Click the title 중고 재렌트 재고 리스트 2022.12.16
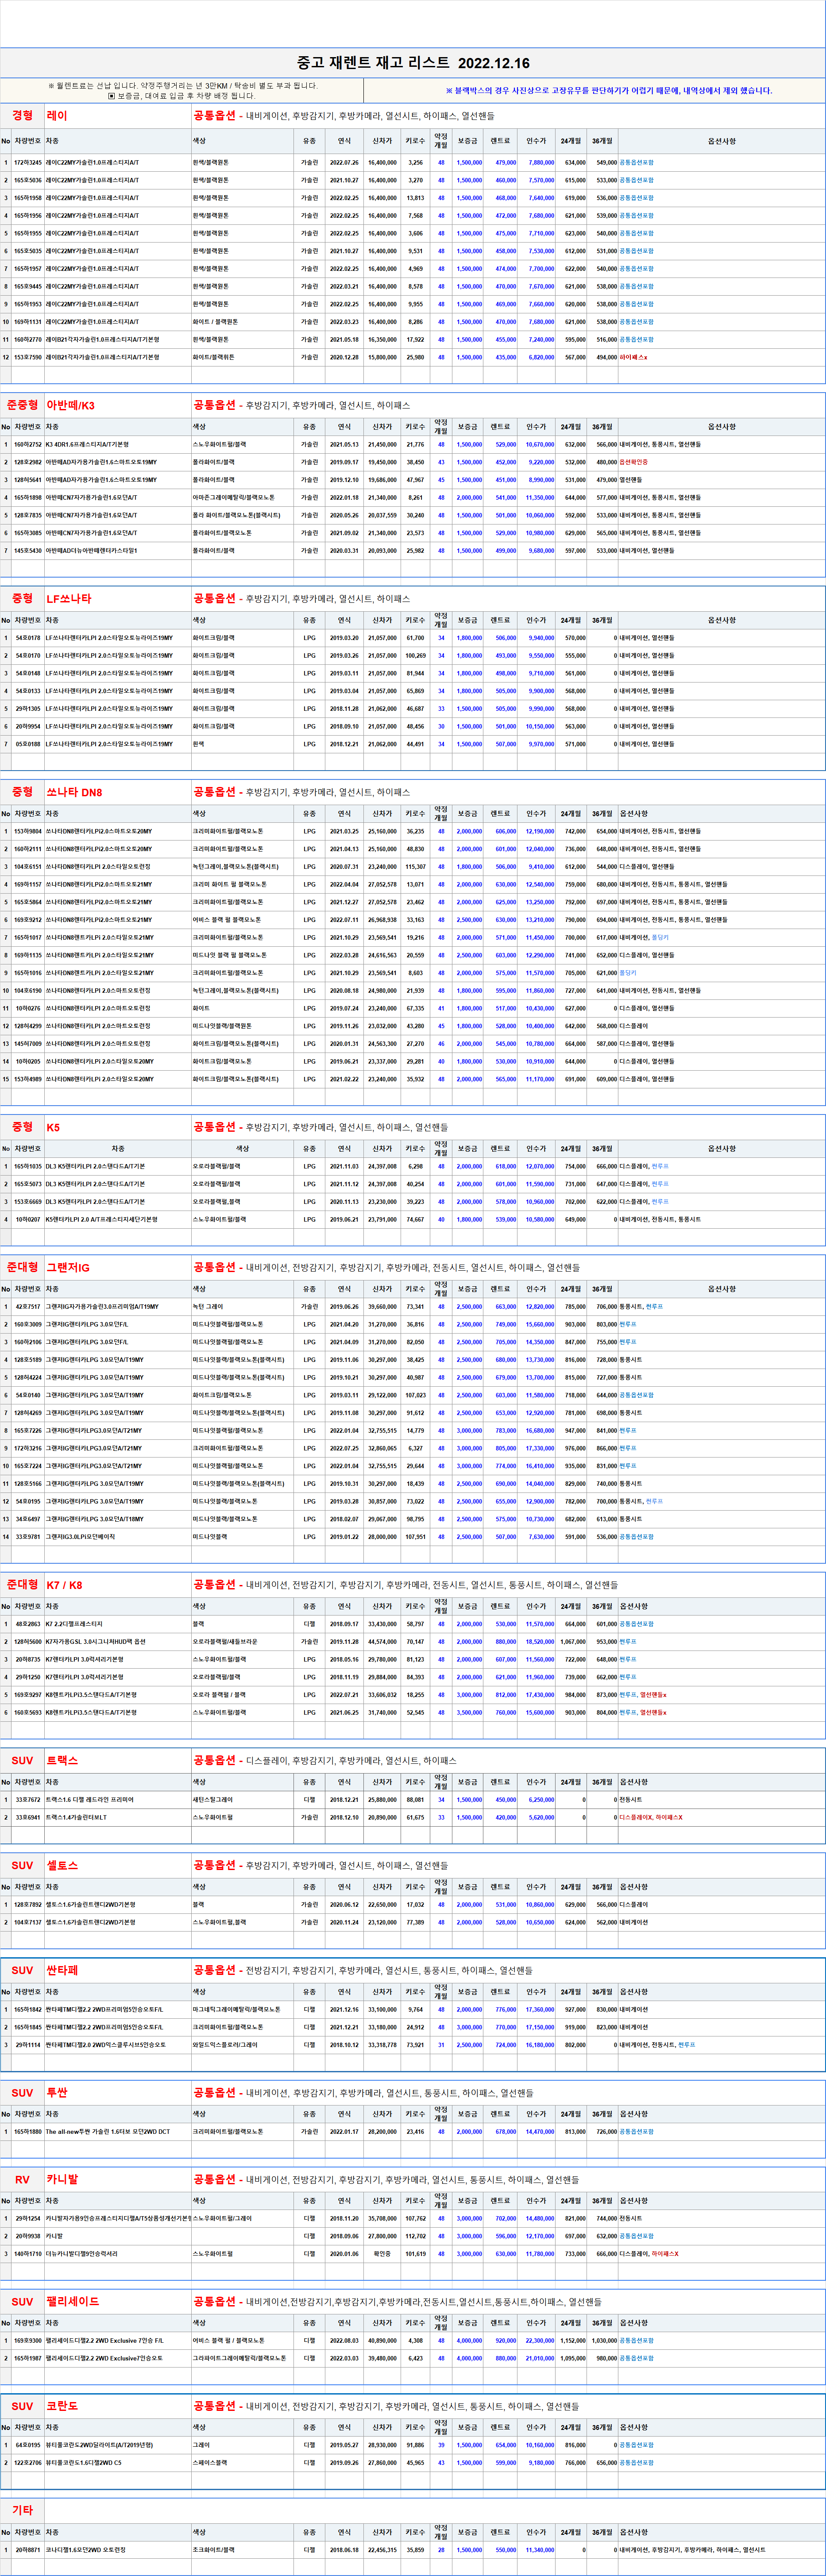Viewport: 826px width, 2576px height. coord(413,63)
